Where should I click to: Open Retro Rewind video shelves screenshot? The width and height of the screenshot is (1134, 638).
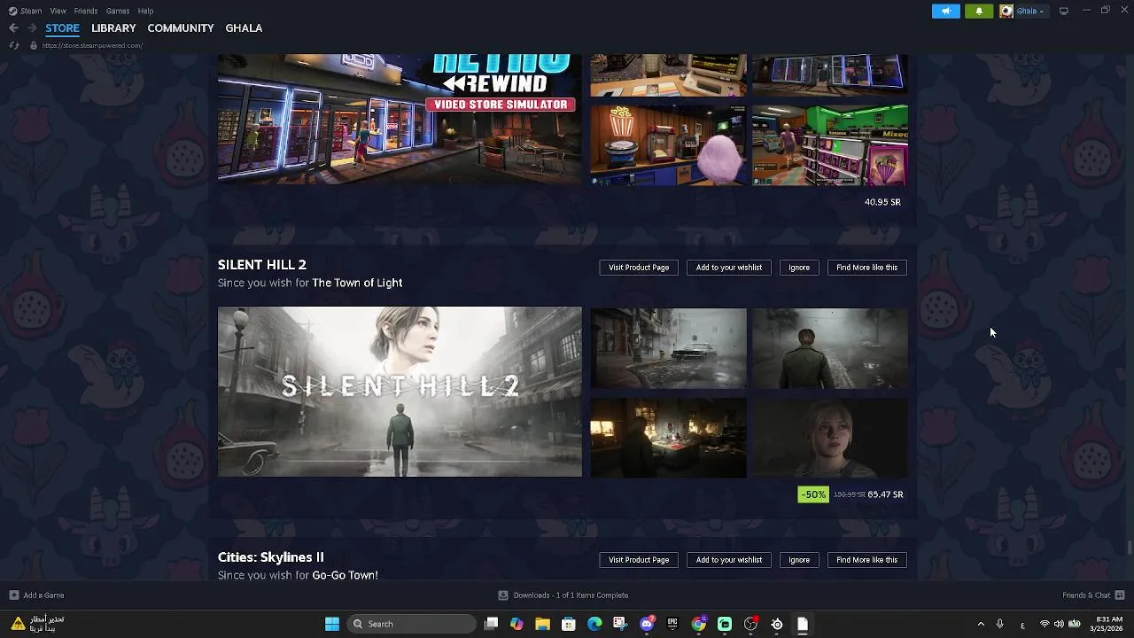point(830,145)
